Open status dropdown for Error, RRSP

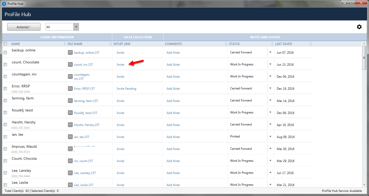pos(270,88)
